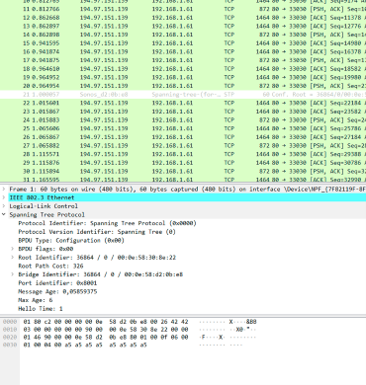The image size is (366, 385).
Task: Expand the Root Identifier field
Action: point(13,258)
